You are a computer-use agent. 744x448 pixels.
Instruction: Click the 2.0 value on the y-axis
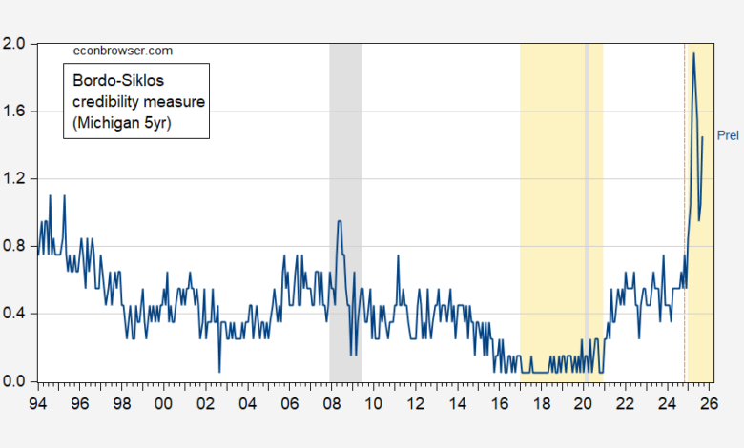(x=18, y=44)
